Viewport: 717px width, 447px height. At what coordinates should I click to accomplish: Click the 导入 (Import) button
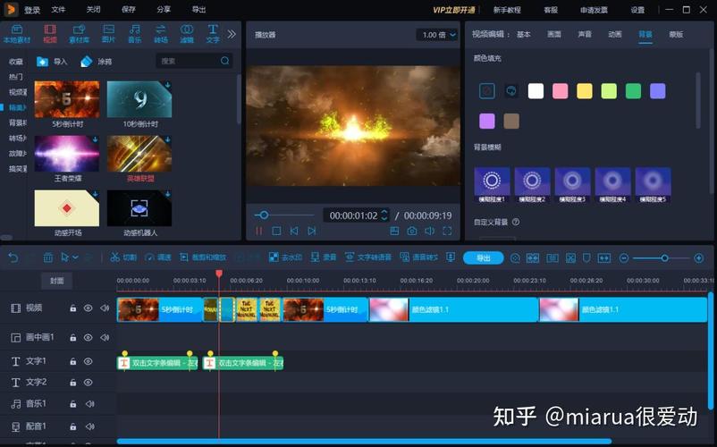tap(52, 62)
